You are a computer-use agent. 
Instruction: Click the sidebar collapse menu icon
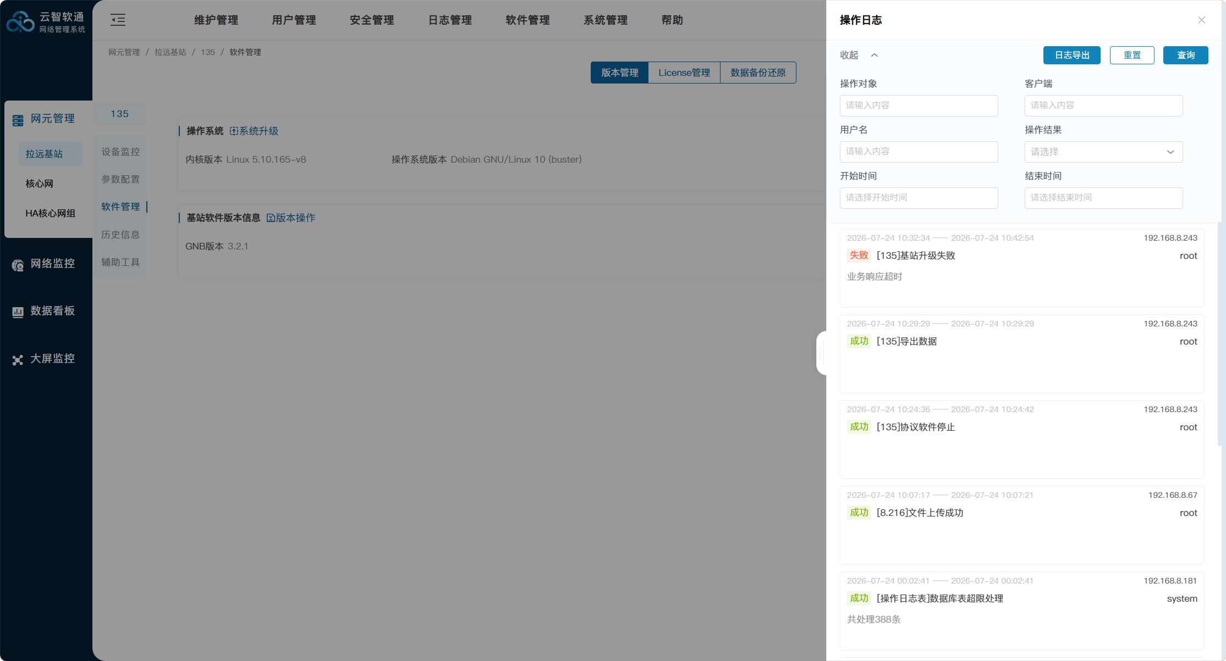(x=118, y=20)
